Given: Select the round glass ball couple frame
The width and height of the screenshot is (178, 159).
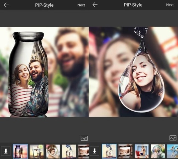Looking at the screenshot, I should [158, 151].
